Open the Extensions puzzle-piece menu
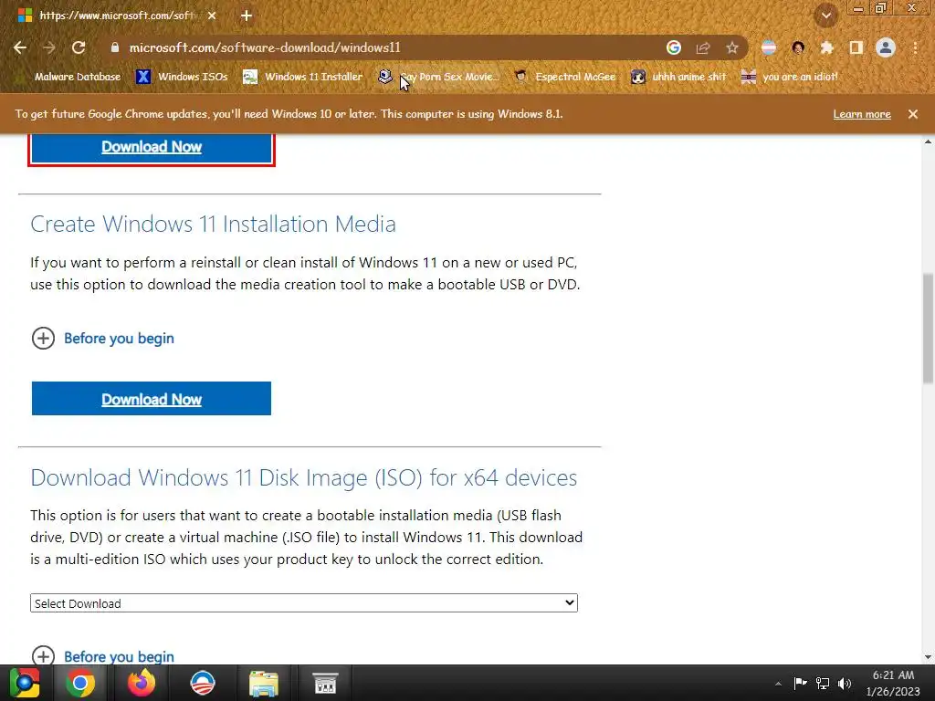 [827, 47]
